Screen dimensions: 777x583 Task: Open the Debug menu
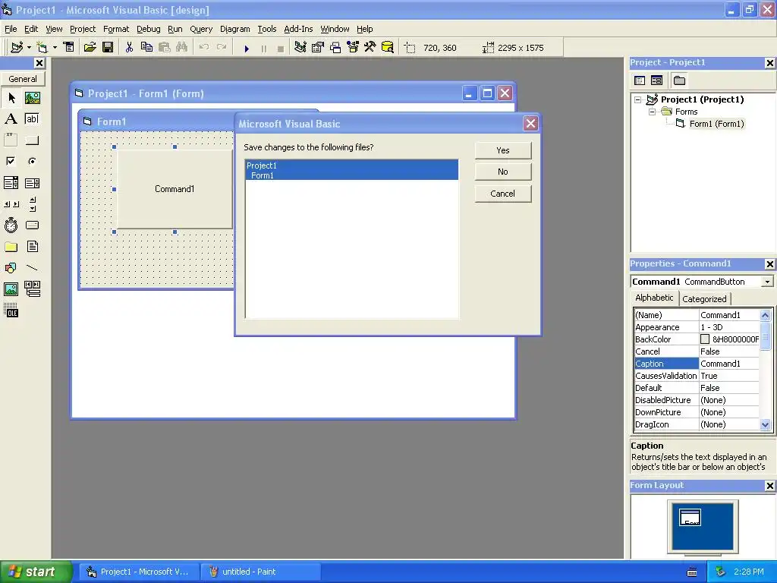pos(148,29)
